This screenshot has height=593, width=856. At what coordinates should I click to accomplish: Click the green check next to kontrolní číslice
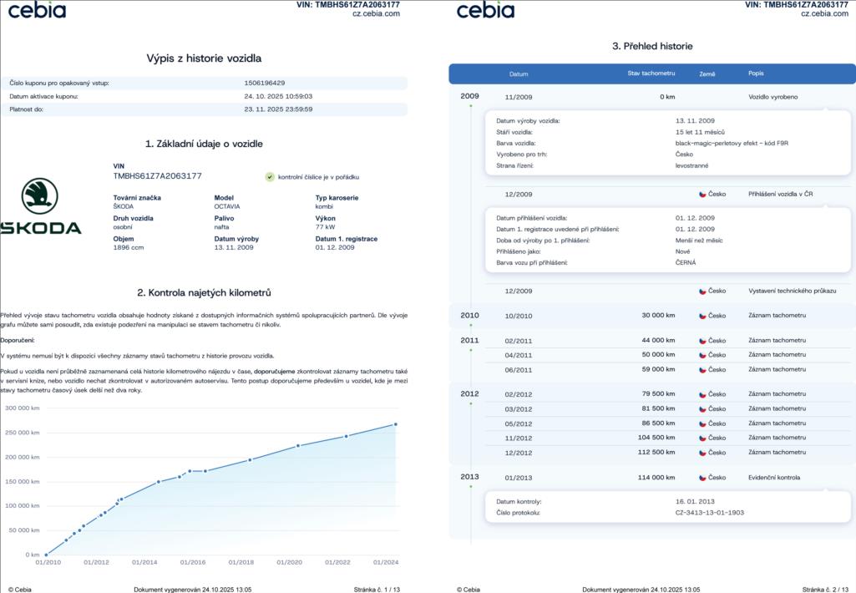[x=270, y=177]
